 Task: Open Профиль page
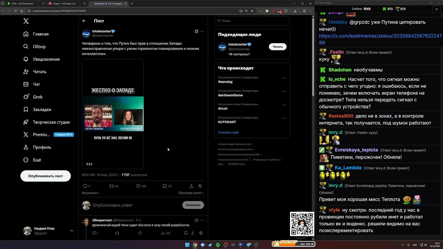pyautogui.click(x=37, y=147)
